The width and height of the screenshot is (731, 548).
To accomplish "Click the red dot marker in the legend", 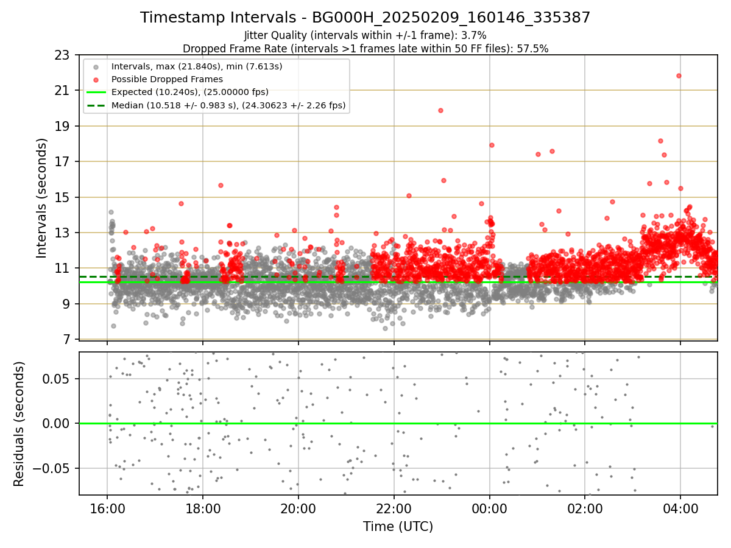I will click(x=95, y=79).
